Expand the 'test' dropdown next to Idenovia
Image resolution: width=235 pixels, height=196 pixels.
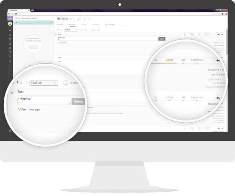72,19
